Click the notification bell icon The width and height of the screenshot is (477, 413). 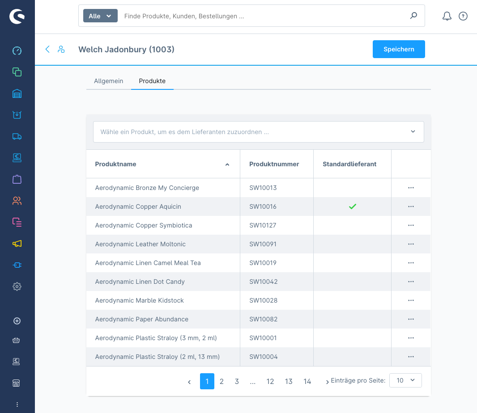[447, 16]
